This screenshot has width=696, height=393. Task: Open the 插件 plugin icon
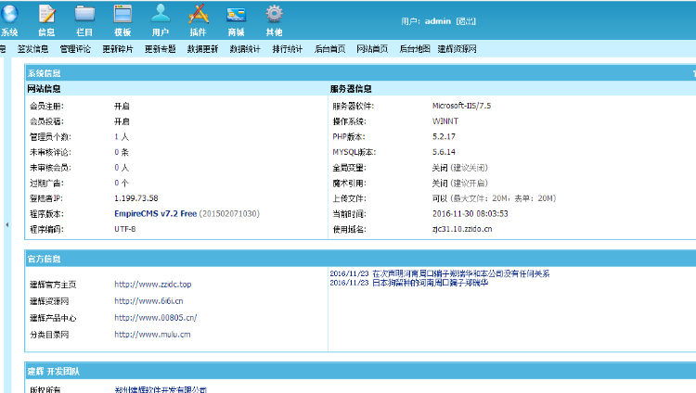(199, 14)
